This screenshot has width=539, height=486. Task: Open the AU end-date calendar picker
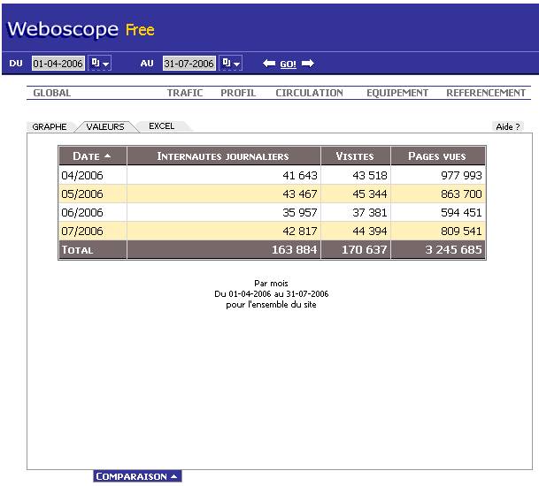point(231,63)
